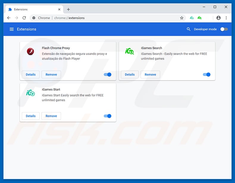The width and height of the screenshot is (235, 183).
Task: Remove the Flash Chrome Proxy extension
Action: point(51,75)
